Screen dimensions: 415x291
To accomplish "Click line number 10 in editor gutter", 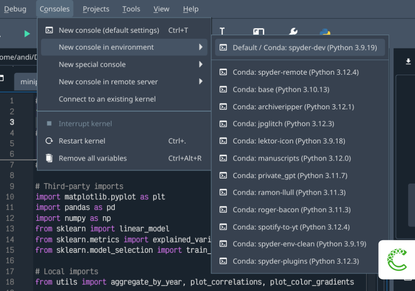I will 10,197.
